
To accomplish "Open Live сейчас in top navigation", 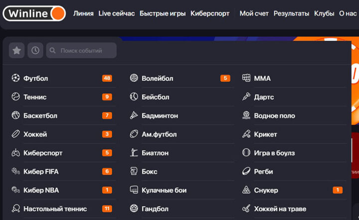I will [117, 13].
